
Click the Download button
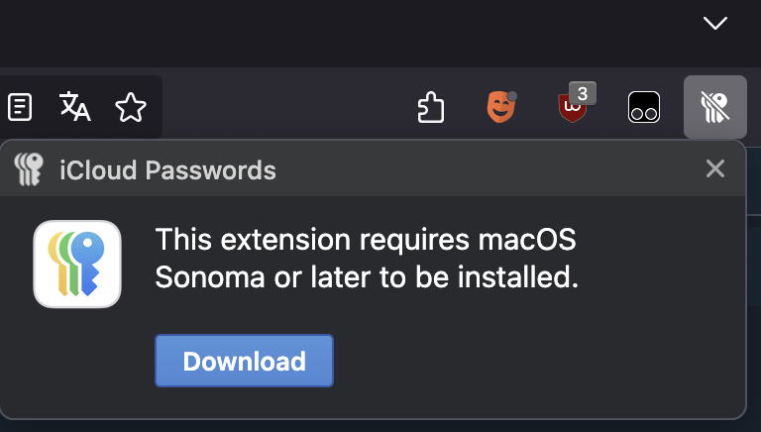244,361
